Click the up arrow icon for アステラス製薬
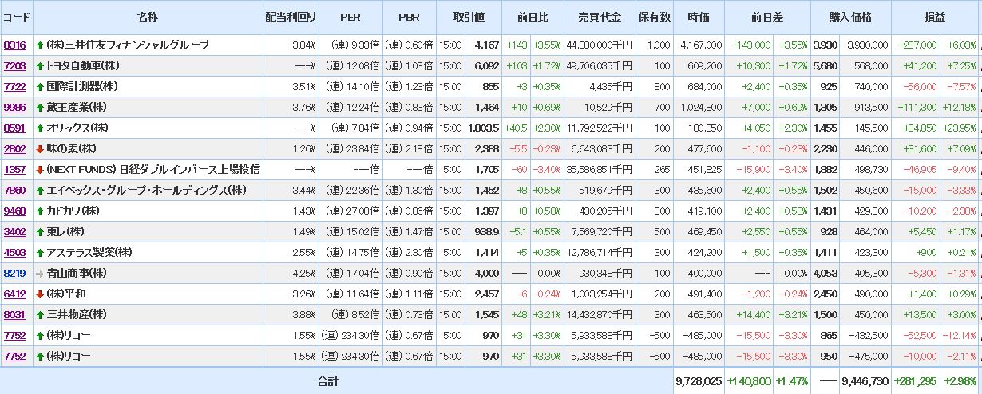This screenshot has height=394, width=982. coord(40,253)
